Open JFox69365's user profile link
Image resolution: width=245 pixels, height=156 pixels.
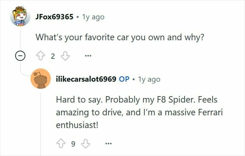tap(54, 17)
